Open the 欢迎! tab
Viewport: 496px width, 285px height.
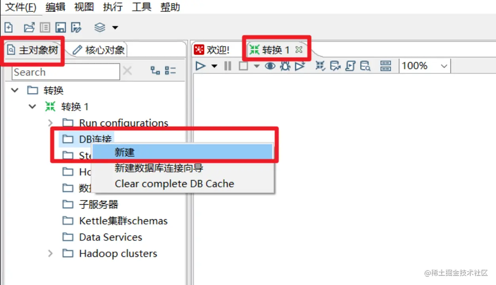point(212,50)
